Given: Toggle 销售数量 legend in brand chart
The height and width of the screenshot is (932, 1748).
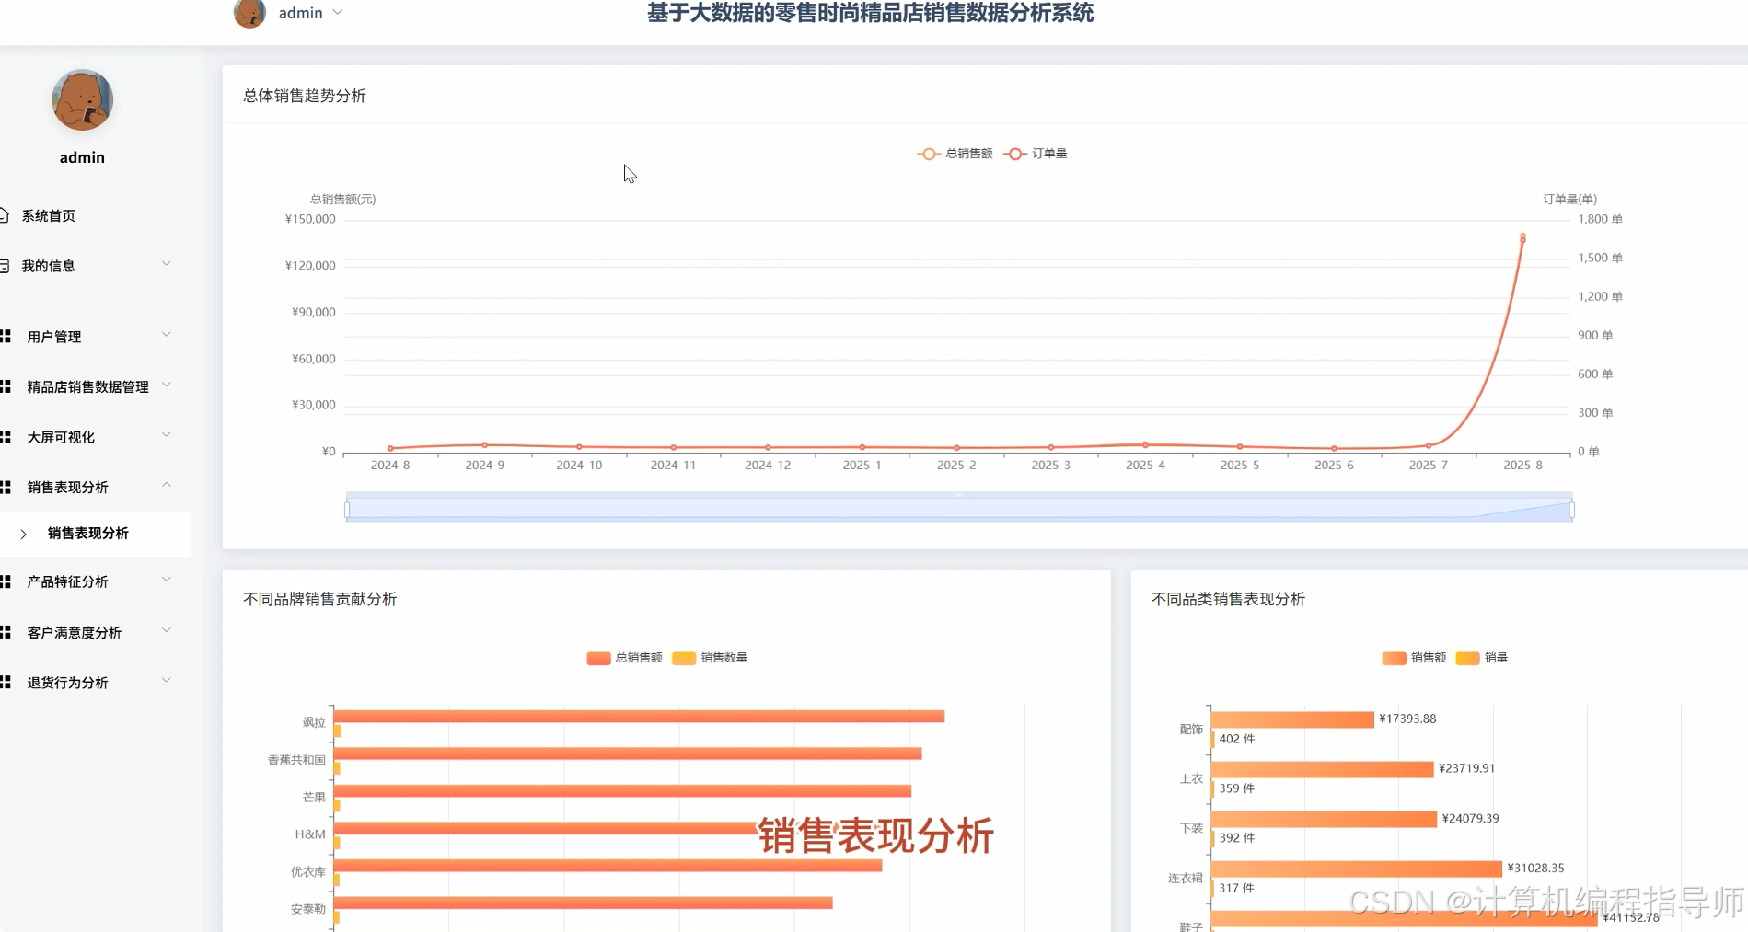Looking at the screenshot, I should [x=710, y=658].
